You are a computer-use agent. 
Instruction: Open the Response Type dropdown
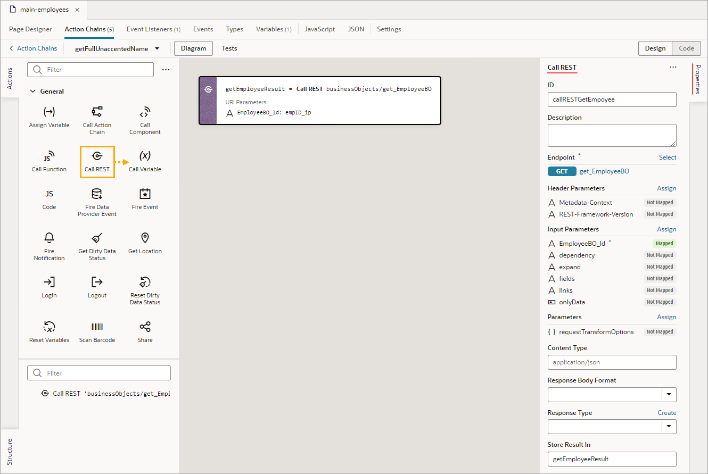point(669,427)
